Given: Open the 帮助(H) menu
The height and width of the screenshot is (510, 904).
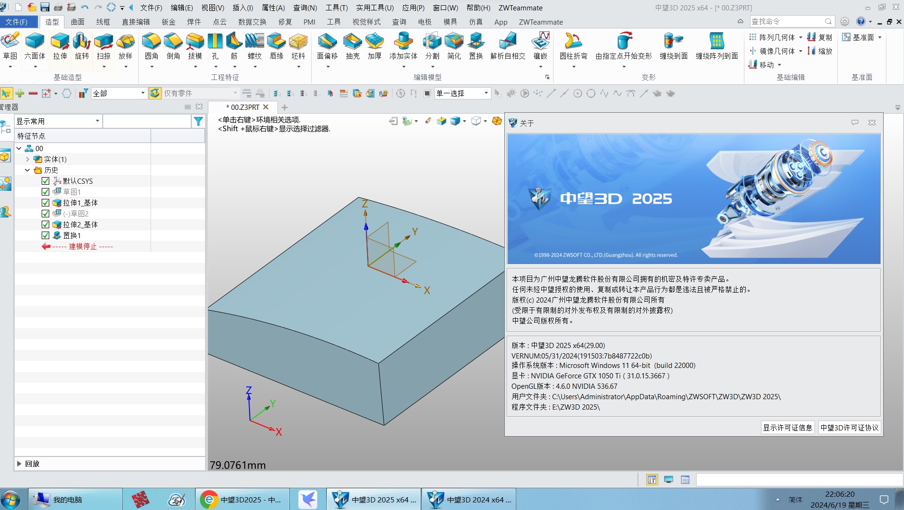Looking at the screenshot, I should (x=478, y=8).
